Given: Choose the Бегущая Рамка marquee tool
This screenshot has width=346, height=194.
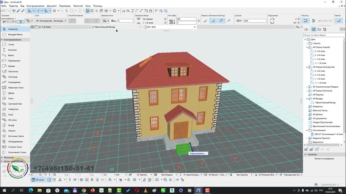Looking at the screenshot, I should [15, 34].
